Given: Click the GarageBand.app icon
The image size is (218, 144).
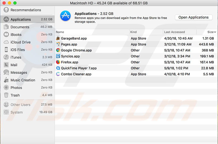Looking at the screenshot, I should pos(58,38).
